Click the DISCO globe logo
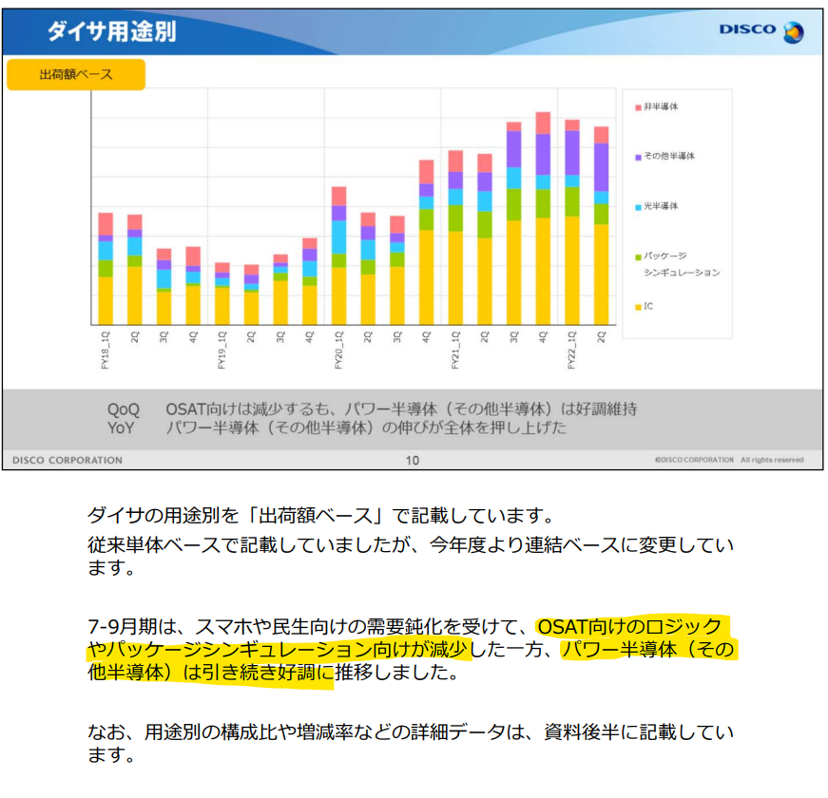Viewport: 828px width, 798px height. [x=794, y=30]
